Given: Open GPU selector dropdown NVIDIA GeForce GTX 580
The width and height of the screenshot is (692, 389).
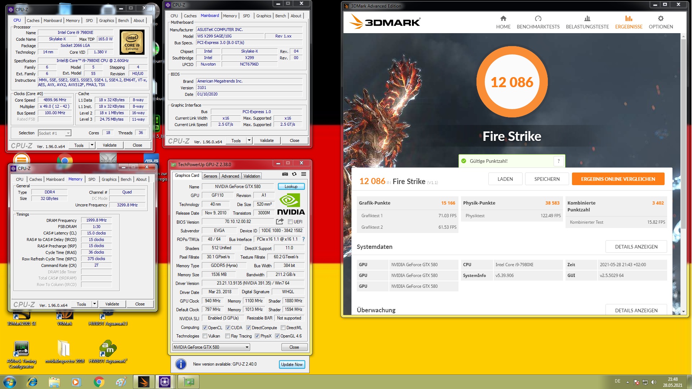Looking at the screenshot, I should click(211, 347).
